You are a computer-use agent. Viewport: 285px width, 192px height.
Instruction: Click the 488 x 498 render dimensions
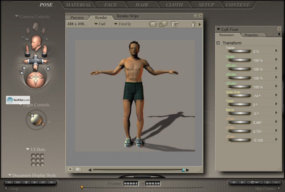tap(77, 24)
